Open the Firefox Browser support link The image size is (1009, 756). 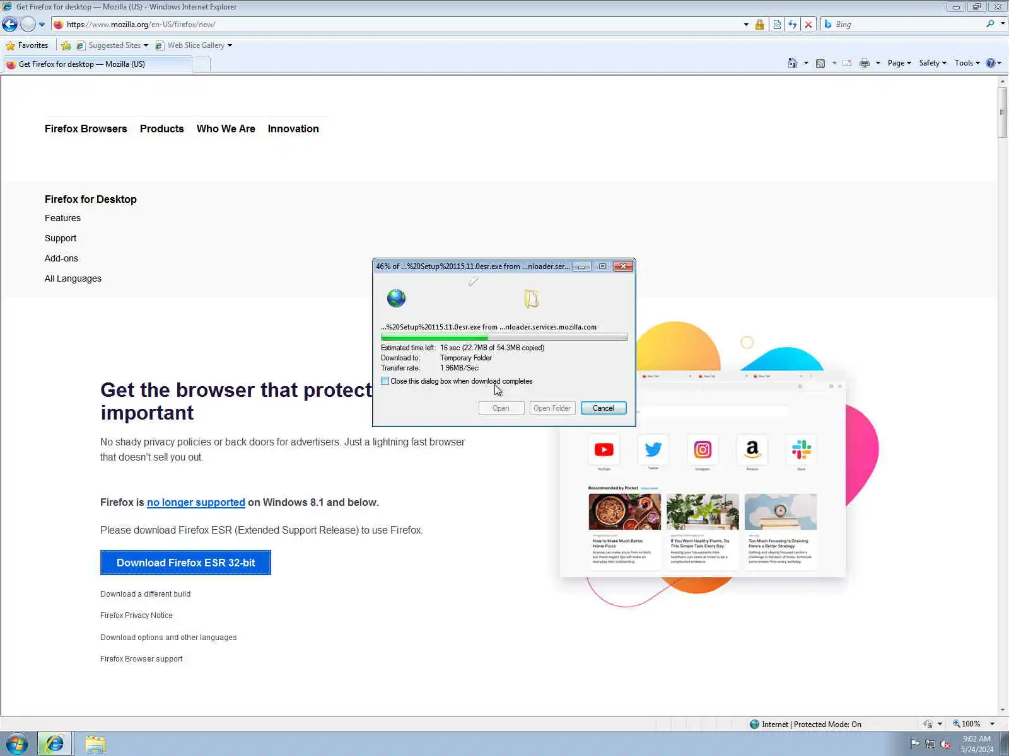click(141, 659)
